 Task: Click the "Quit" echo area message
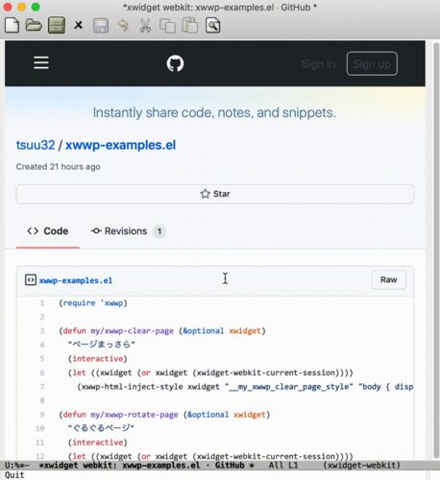pyautogui.click(x=14, y=475)
